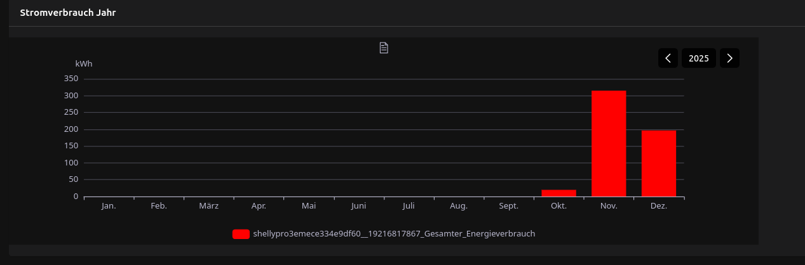Viewport: 805px width, 265px height.
Task: Click the 2025 year display
Action: click(699, 58)
